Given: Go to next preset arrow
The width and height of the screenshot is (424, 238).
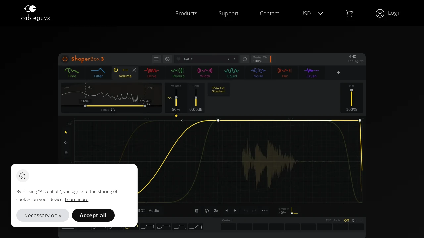Looking at the screenshot, I should pyautogui.click(x=235, y=59).
